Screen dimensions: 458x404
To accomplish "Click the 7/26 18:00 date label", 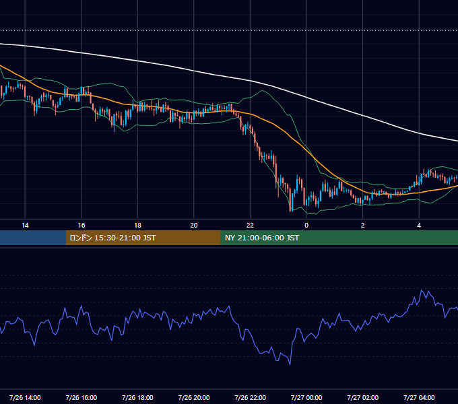I will click(x=137, y=397).
